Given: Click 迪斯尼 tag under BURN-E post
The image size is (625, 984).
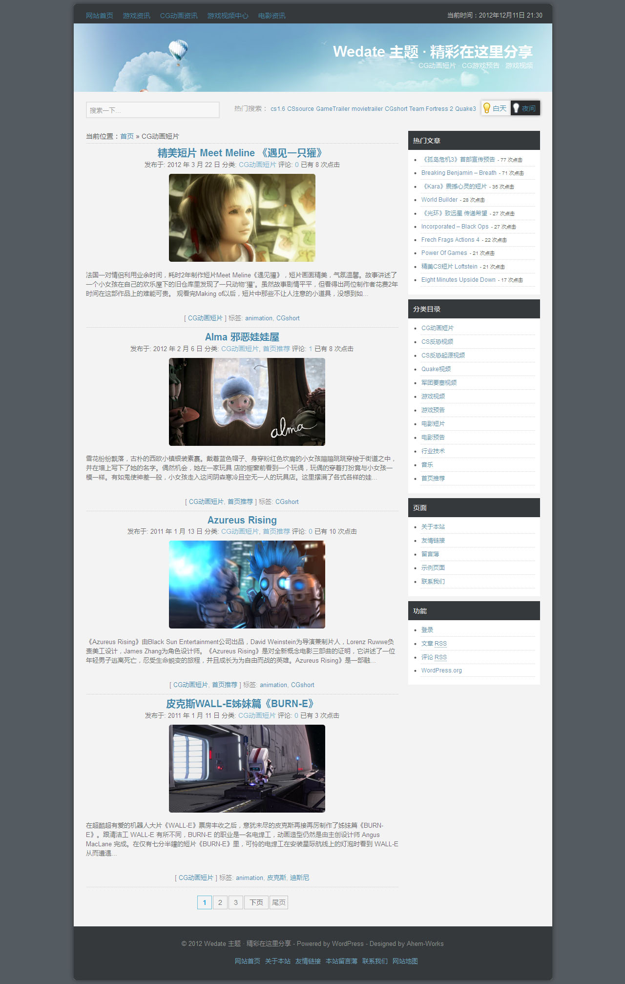Looking at the screenshot, I should pyautogui.click(x=299, y=878).
